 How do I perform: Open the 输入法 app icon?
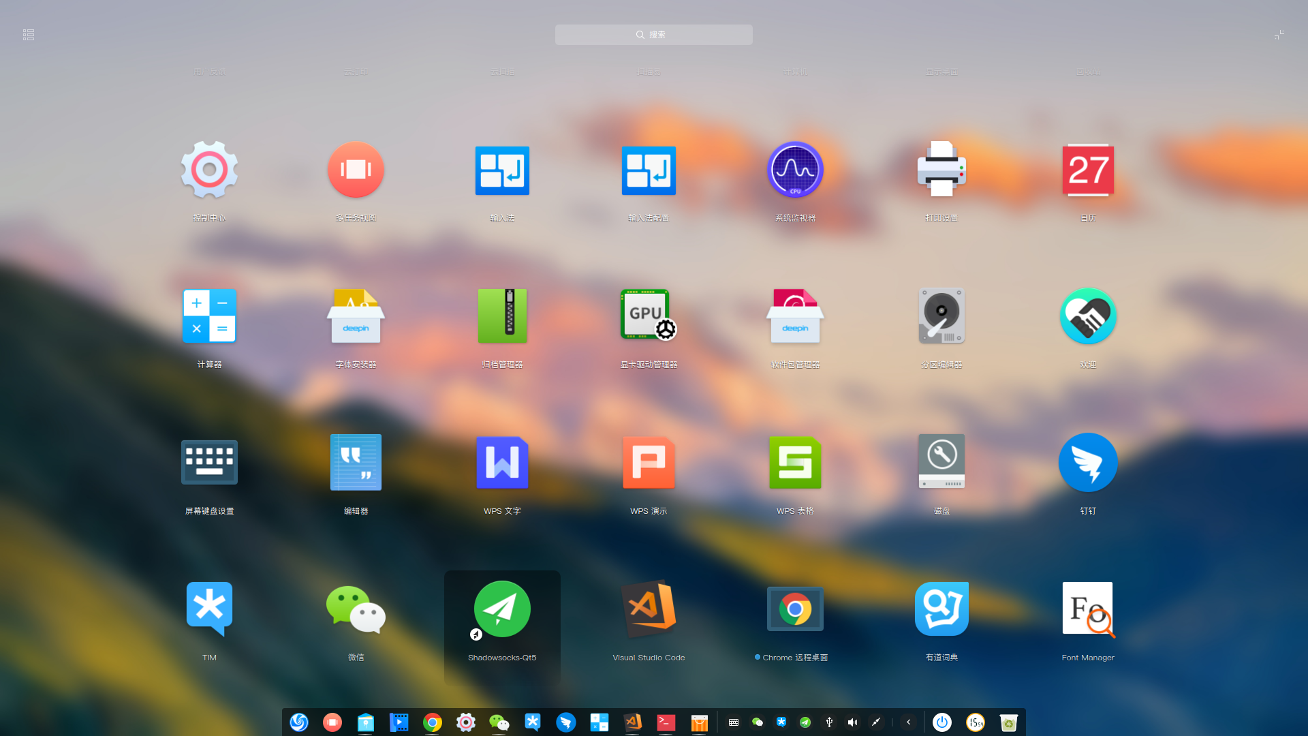(x=502, y=170)
